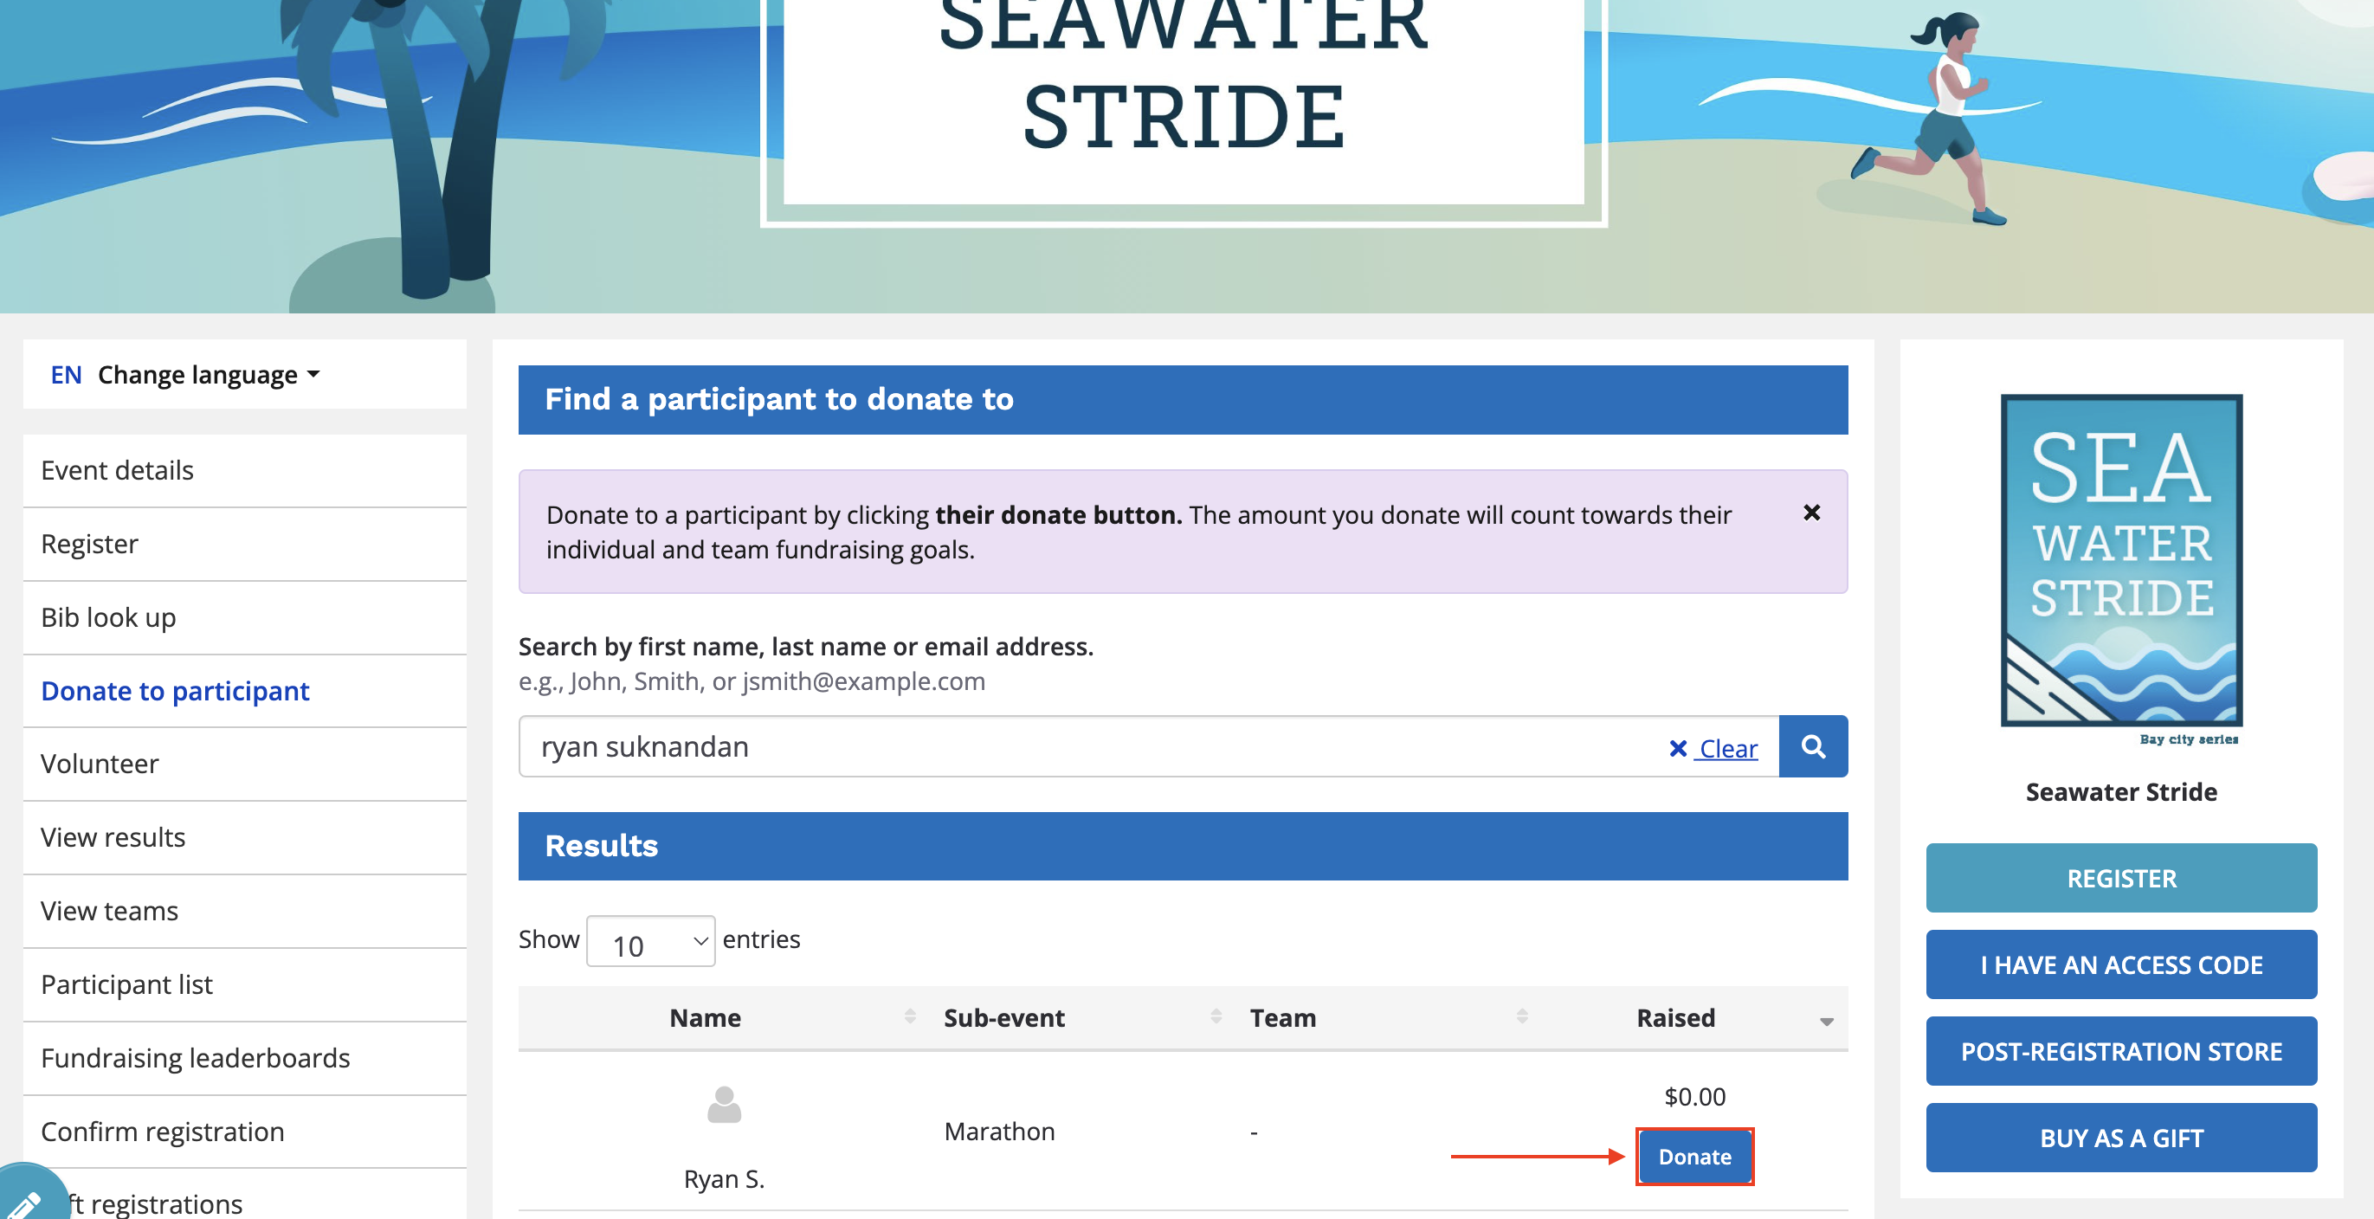Sort results by Raised column

(x=1674, y=1017)
